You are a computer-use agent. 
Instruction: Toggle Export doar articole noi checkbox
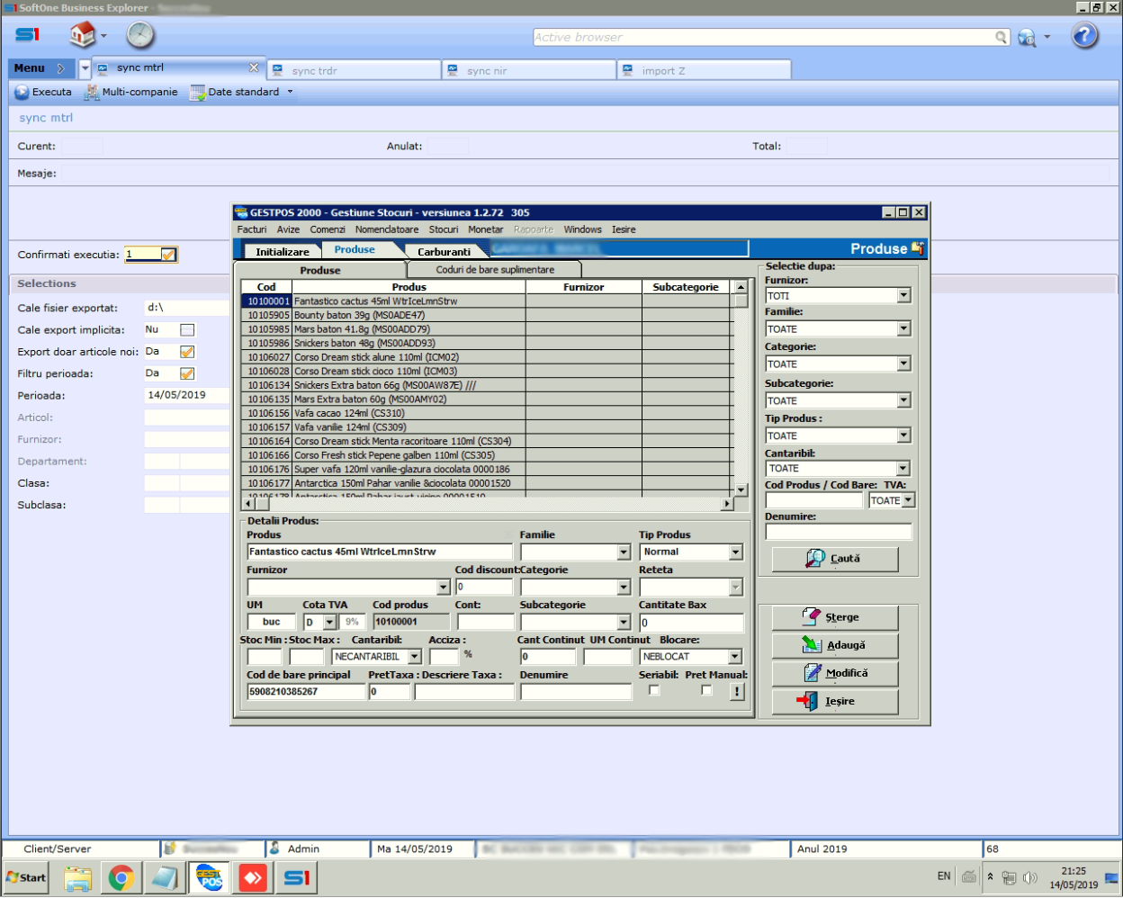(x=187, y=352)
